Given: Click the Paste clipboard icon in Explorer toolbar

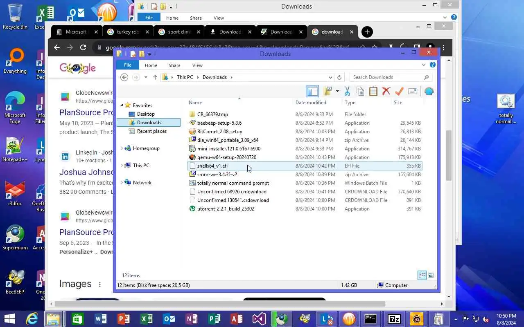Looking at the screenshot, I should coord(373,91).
